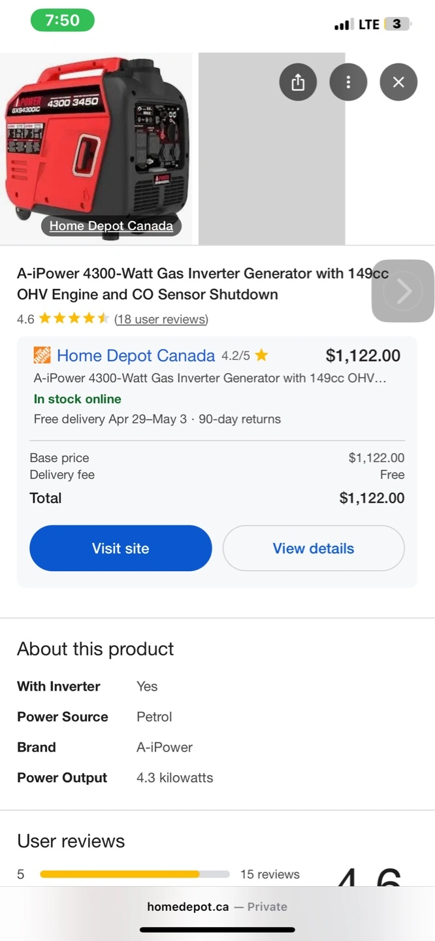Close the product panel with X
This screenshot has height=941, width=435.
398,82
